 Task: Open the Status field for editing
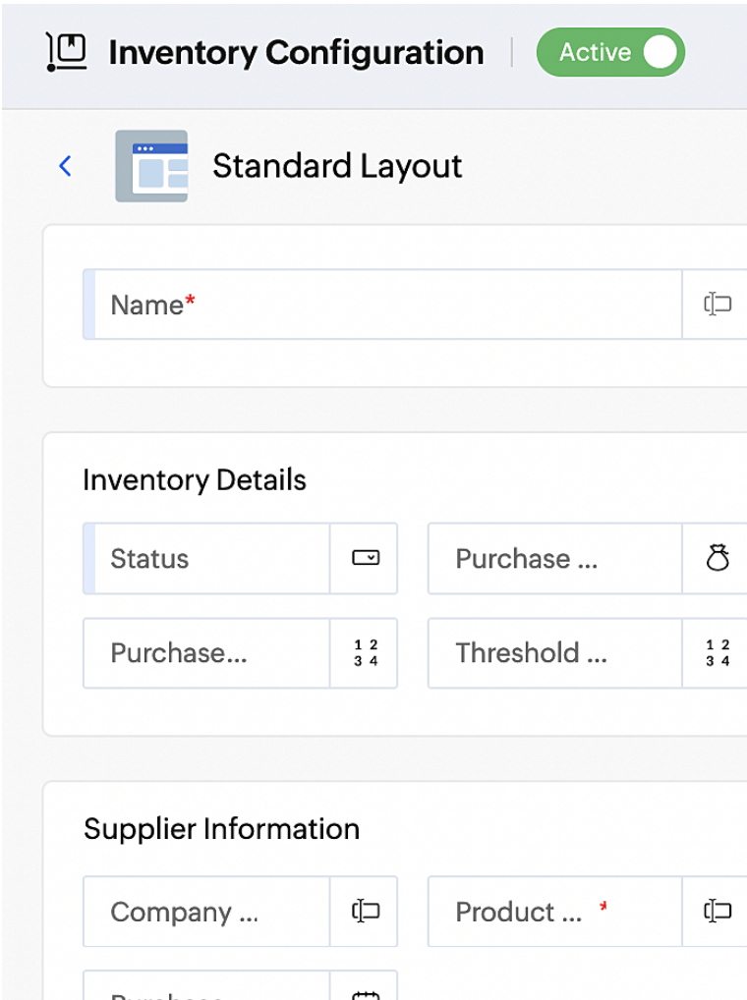click(x=206, y=558)
